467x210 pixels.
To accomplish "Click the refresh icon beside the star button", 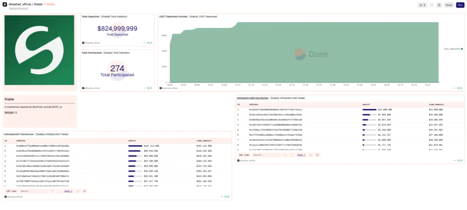I will click(432, 5).
